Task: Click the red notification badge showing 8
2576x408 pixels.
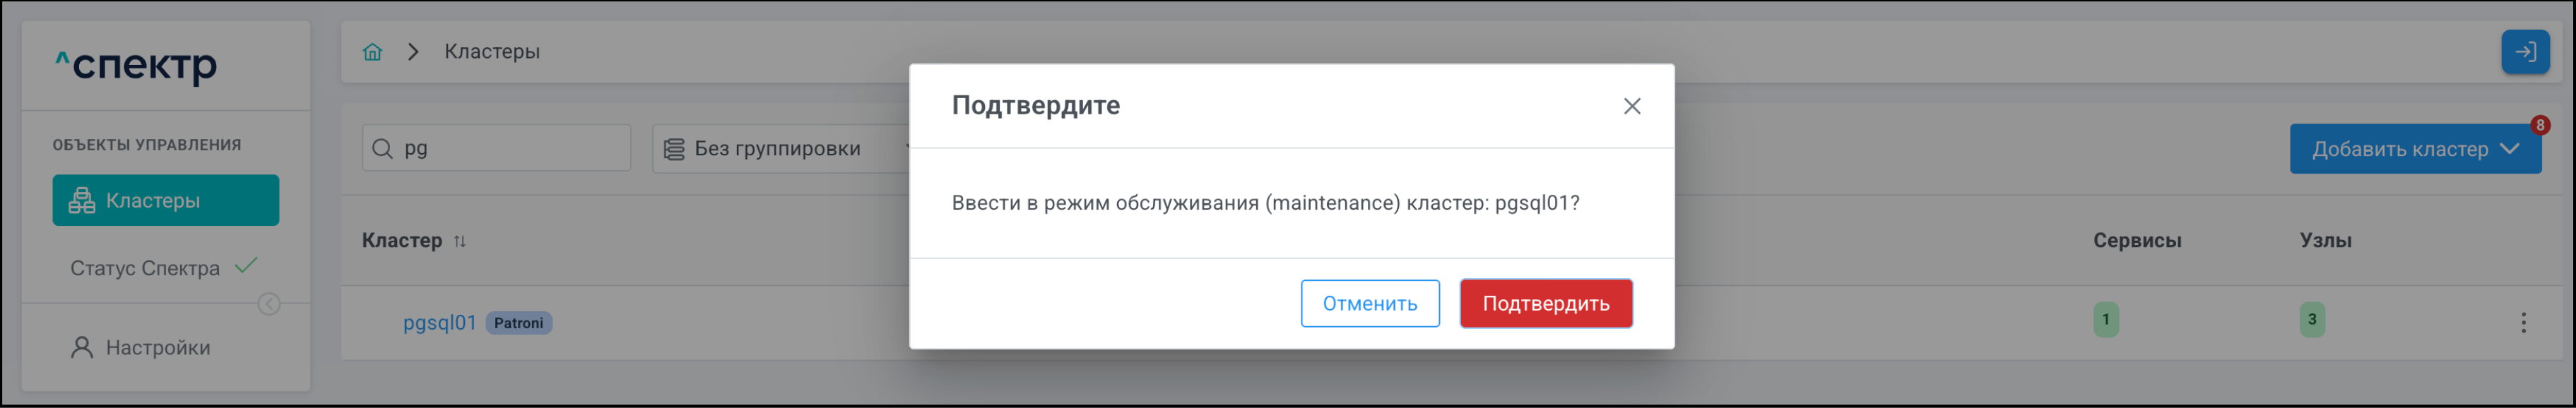Action: pyautogui.click(x=2539, y=126)
